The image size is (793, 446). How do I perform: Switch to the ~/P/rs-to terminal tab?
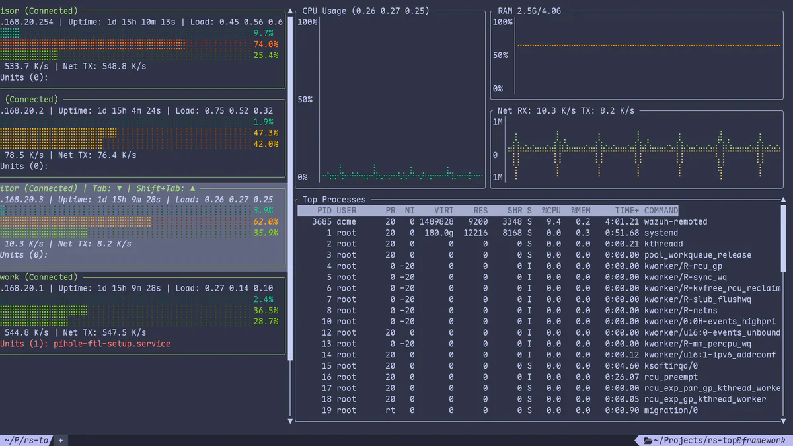pyautogui.click(x=25, y=440)
